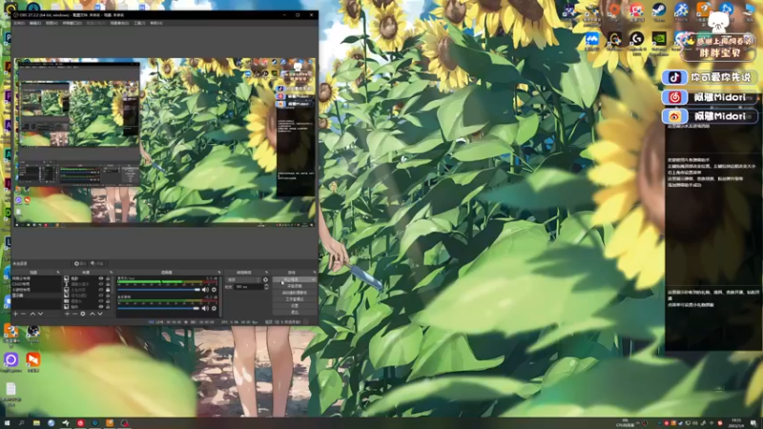Click the Exit button in OBS Controls
Image resolution: width=763 pixels, height=429 pixels.
click(x=295, y=313)
